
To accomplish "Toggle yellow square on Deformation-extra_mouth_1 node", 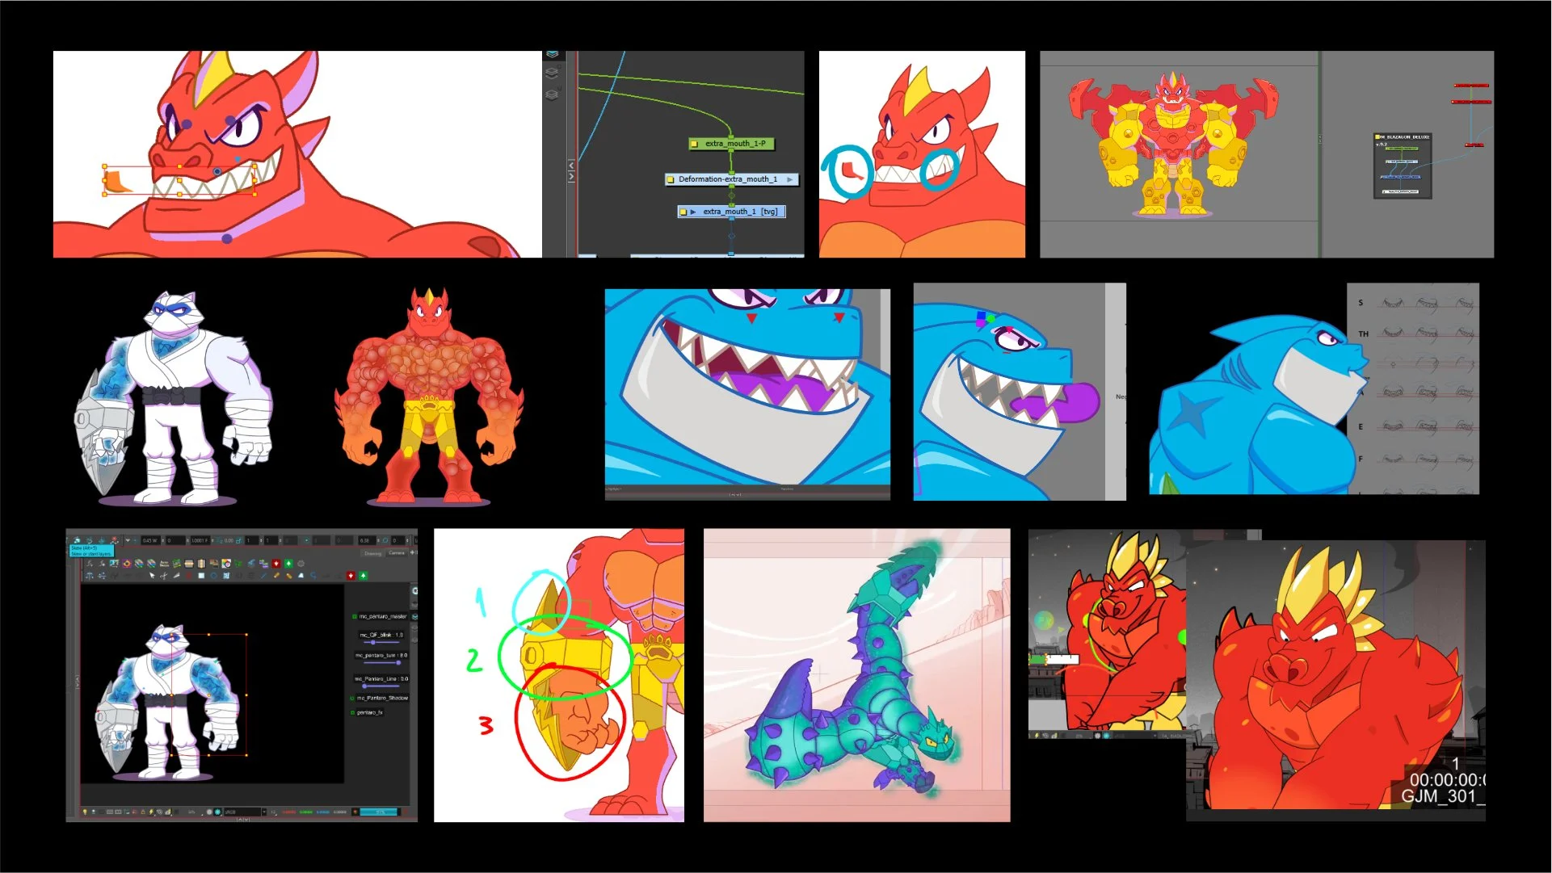I will (x=671, y=179).
